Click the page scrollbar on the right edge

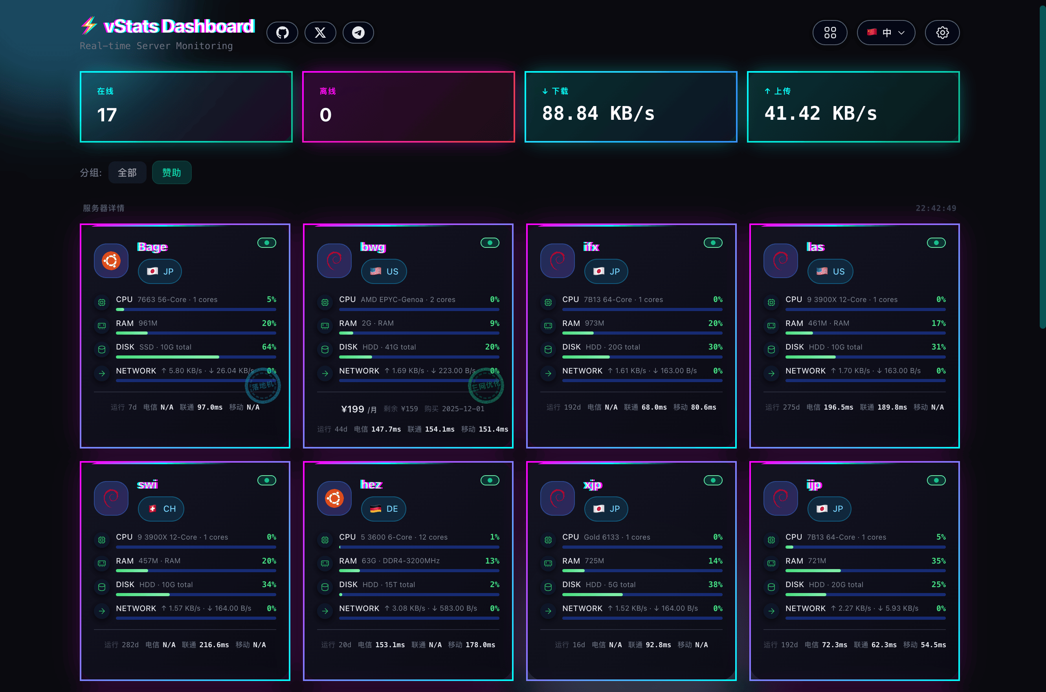pos(1042,168)
